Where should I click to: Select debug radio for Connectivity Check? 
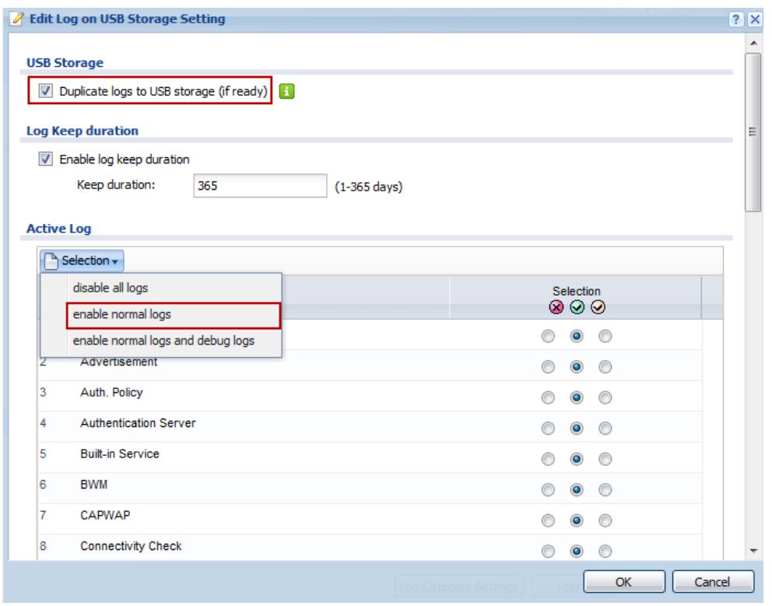[605, 551]
